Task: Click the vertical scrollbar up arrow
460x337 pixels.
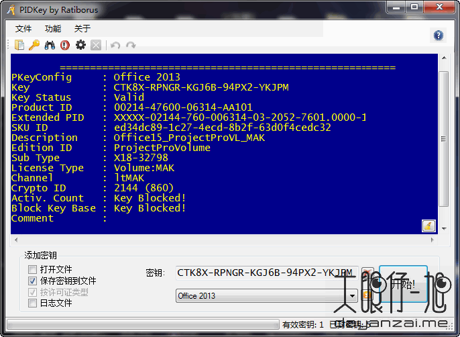Action: 444,58
